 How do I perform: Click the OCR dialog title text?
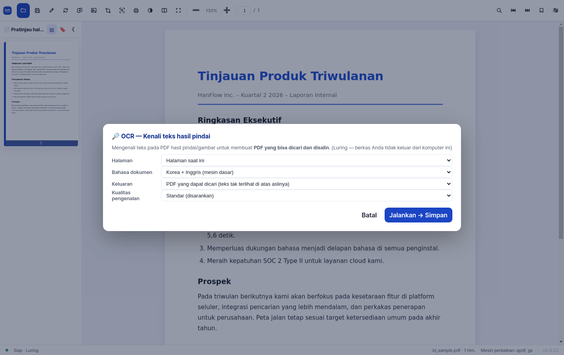point(161,136)
